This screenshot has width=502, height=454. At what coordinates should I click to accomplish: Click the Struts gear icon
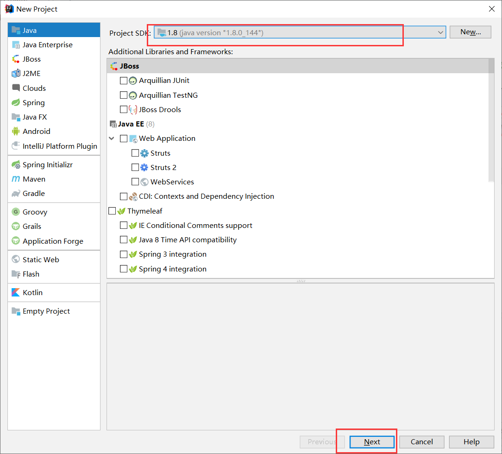[x=144, y=153]
